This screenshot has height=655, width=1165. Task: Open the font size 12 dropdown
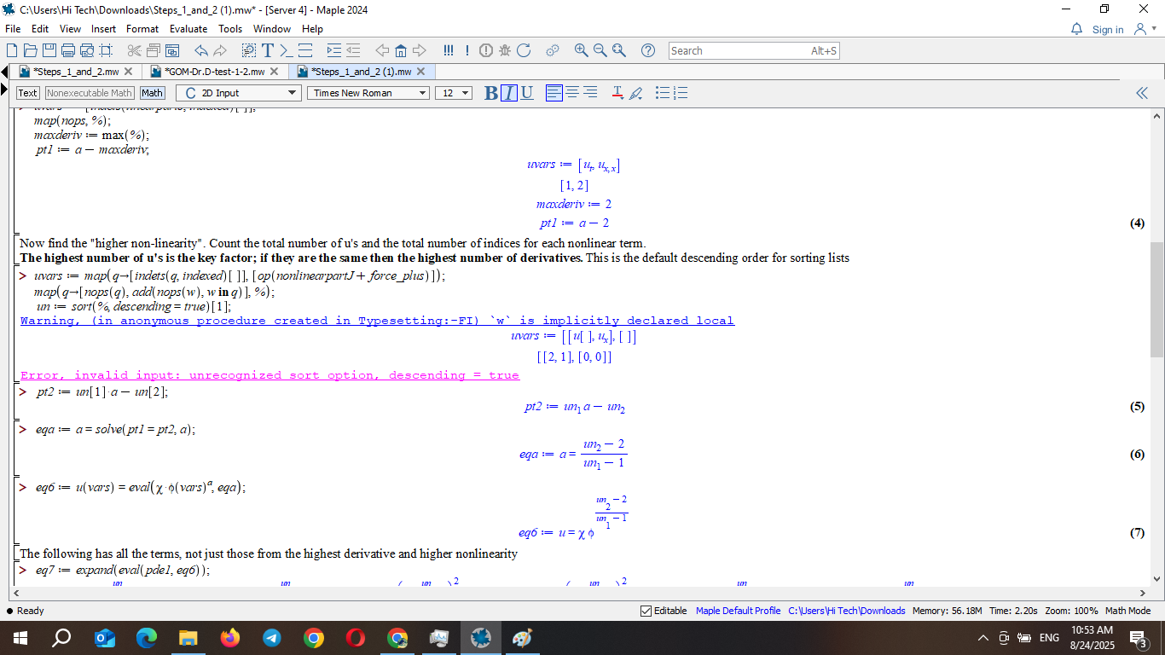454,93
